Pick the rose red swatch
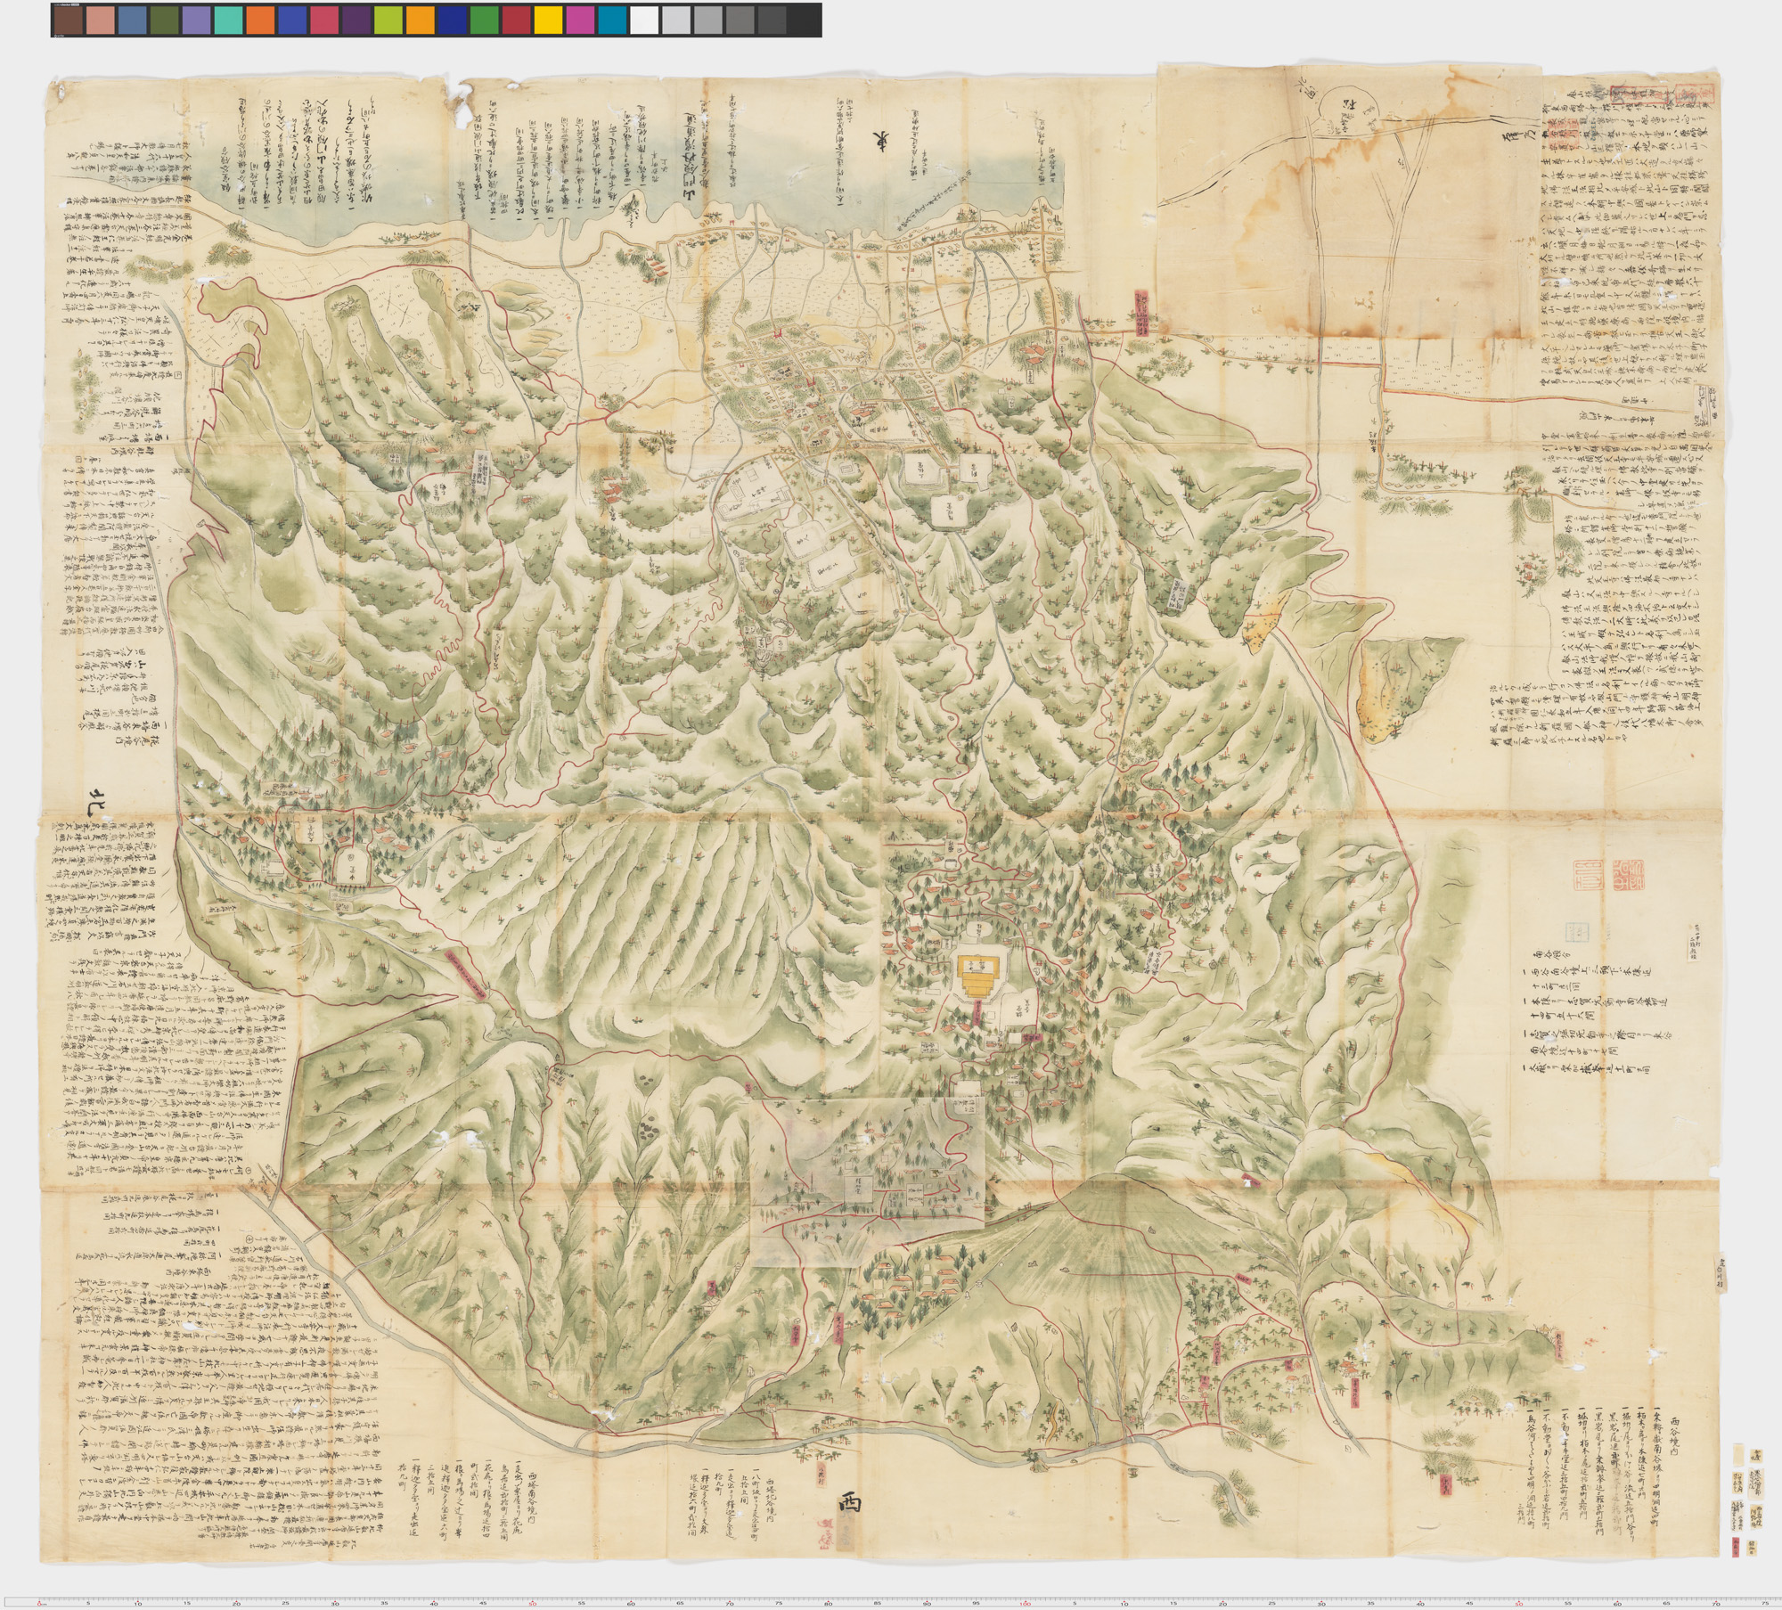1782x1610 pixels. [323, 20]
